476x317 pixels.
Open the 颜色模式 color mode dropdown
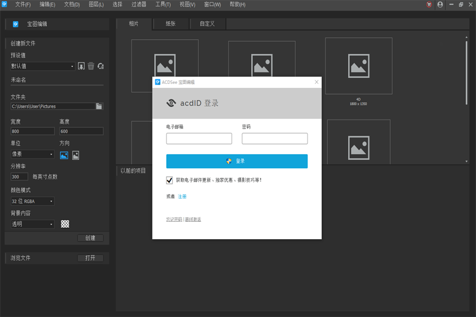point(32,201)
